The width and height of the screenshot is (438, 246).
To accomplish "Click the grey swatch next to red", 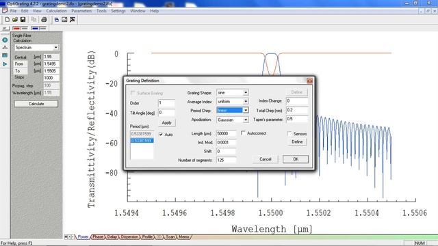I will [x=25, y=29].
